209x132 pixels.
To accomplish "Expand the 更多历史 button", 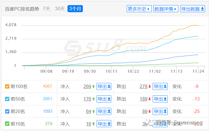I will coord(139,9).
